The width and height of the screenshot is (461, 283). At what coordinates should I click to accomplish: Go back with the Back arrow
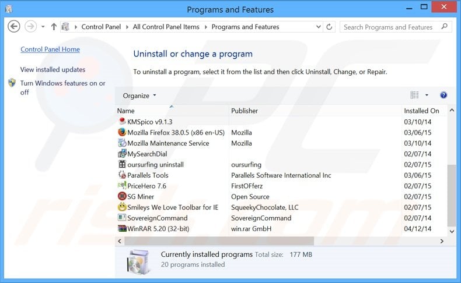(x=14, y=27)
